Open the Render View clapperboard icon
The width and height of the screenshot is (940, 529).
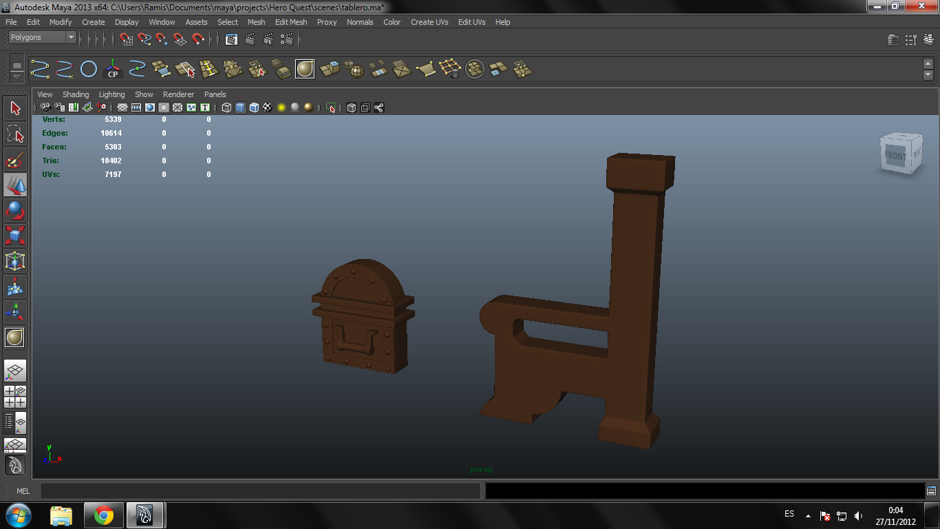(x=232, y=39)
